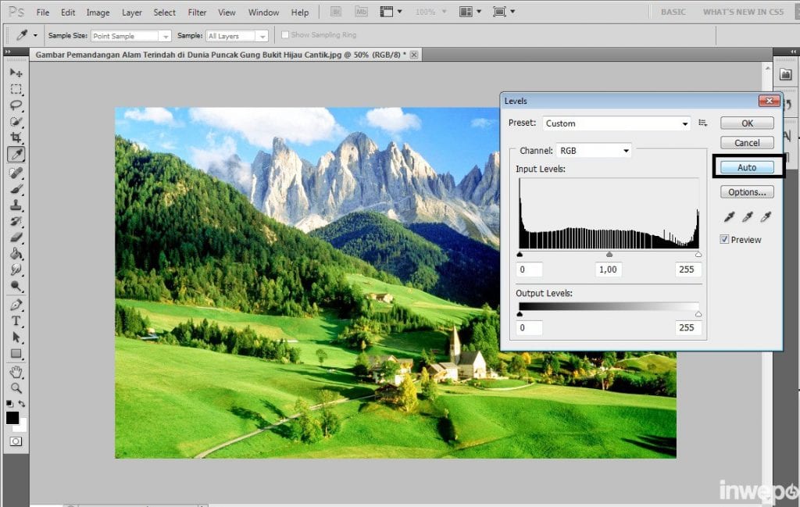This screenshot has height=507, width=800.
Task: Pick the Crop tool
Action: pyautogui.click(x=16, y=137)
